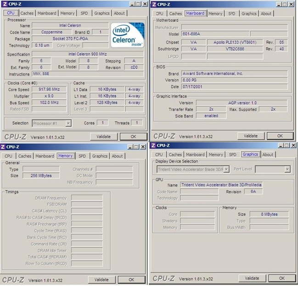Click CPU-Z title icon in Memory window
This screenshot has height=286, width=298.
point(3,147)
